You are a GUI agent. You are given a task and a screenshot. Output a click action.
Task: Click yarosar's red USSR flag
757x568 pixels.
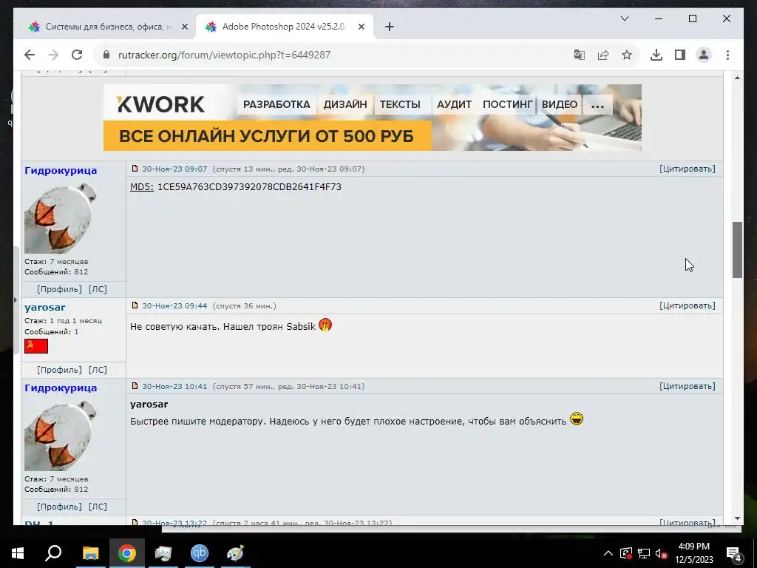(x=36, y=346)
